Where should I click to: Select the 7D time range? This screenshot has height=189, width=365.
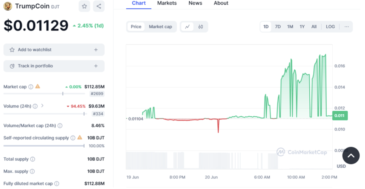278,27
